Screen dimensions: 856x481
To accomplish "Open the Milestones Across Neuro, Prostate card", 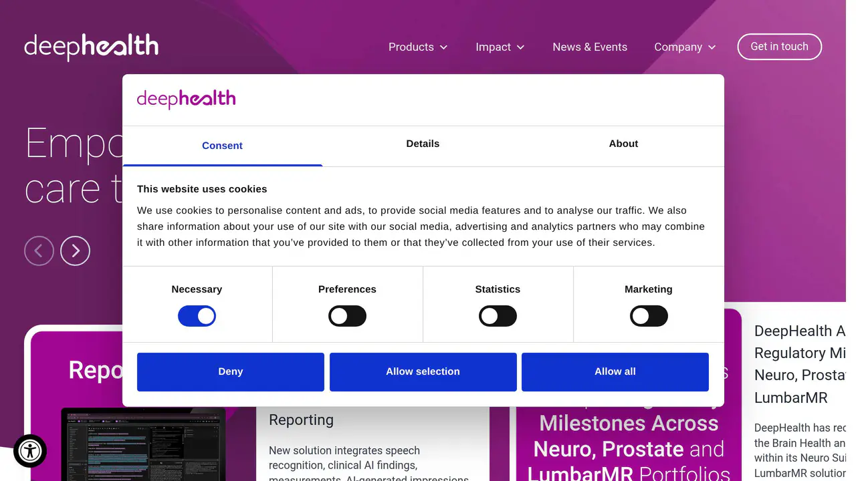I will (629, 444).
